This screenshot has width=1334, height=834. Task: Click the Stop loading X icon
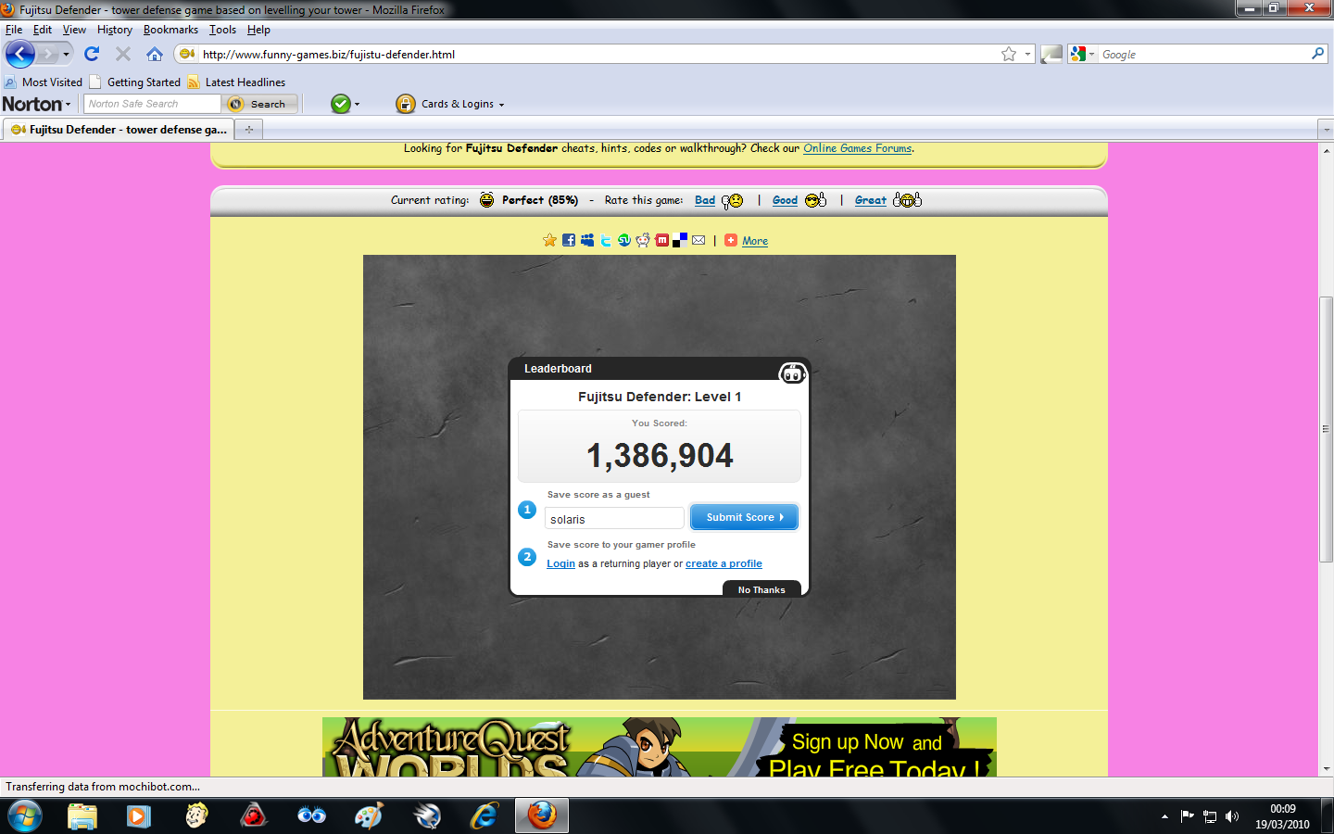coord(123,54)
